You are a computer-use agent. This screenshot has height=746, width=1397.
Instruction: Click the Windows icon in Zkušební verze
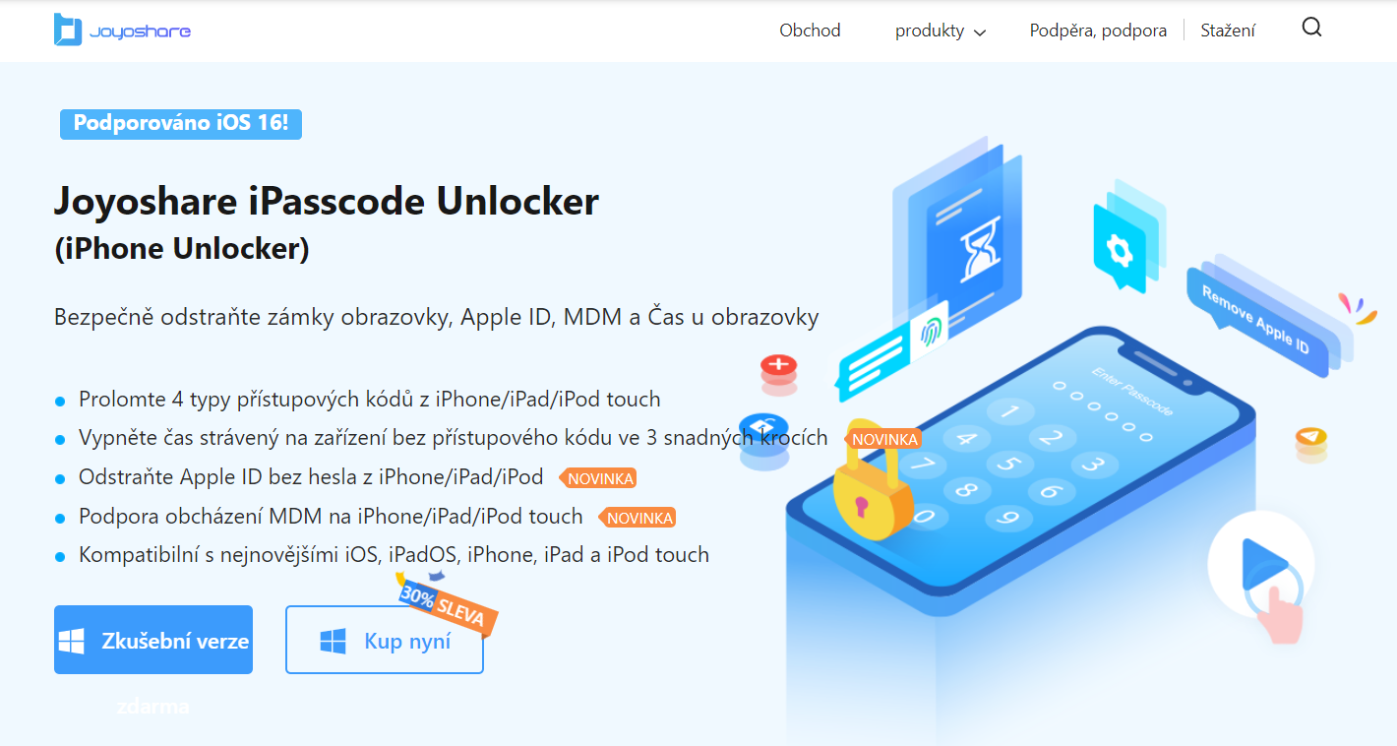(x=72, y=642)
